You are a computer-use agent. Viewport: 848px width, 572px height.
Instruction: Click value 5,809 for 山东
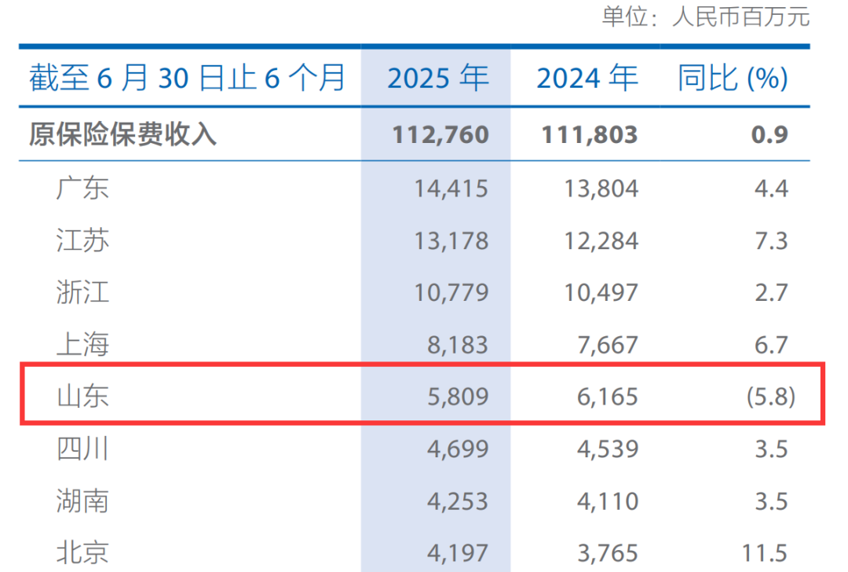[458, 397]
